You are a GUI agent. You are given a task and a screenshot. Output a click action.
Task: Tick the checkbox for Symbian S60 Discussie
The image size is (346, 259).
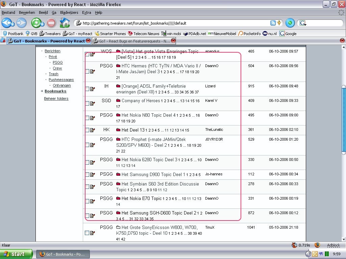pos(87,187)
